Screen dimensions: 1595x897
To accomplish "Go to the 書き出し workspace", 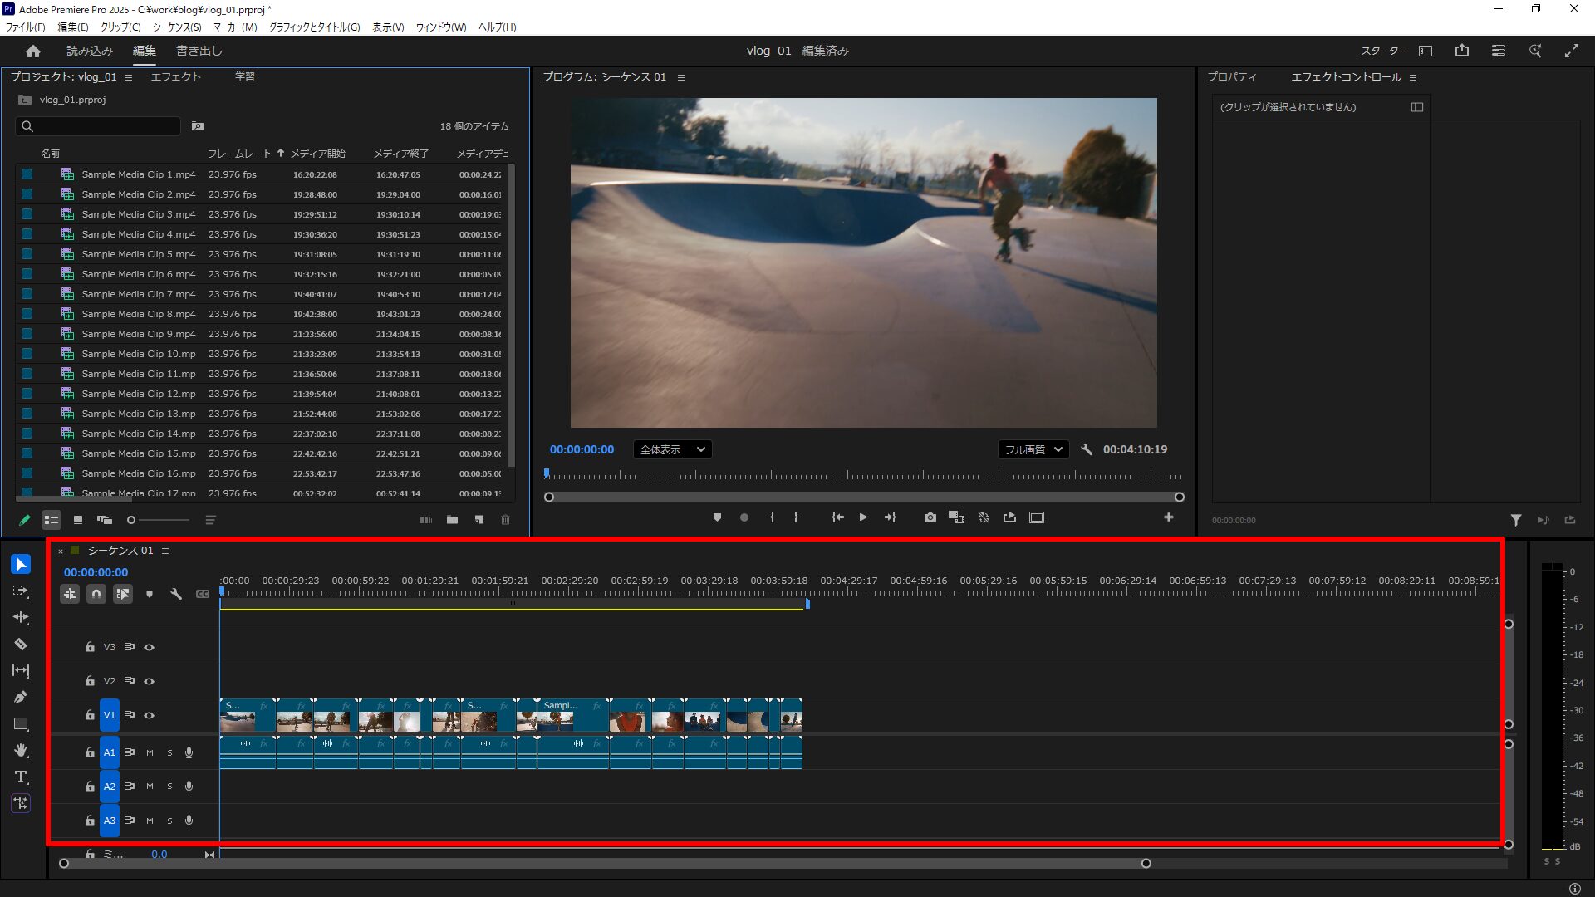I will 199,51.
